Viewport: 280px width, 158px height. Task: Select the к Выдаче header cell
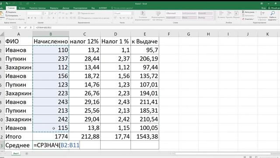[145, 41]
